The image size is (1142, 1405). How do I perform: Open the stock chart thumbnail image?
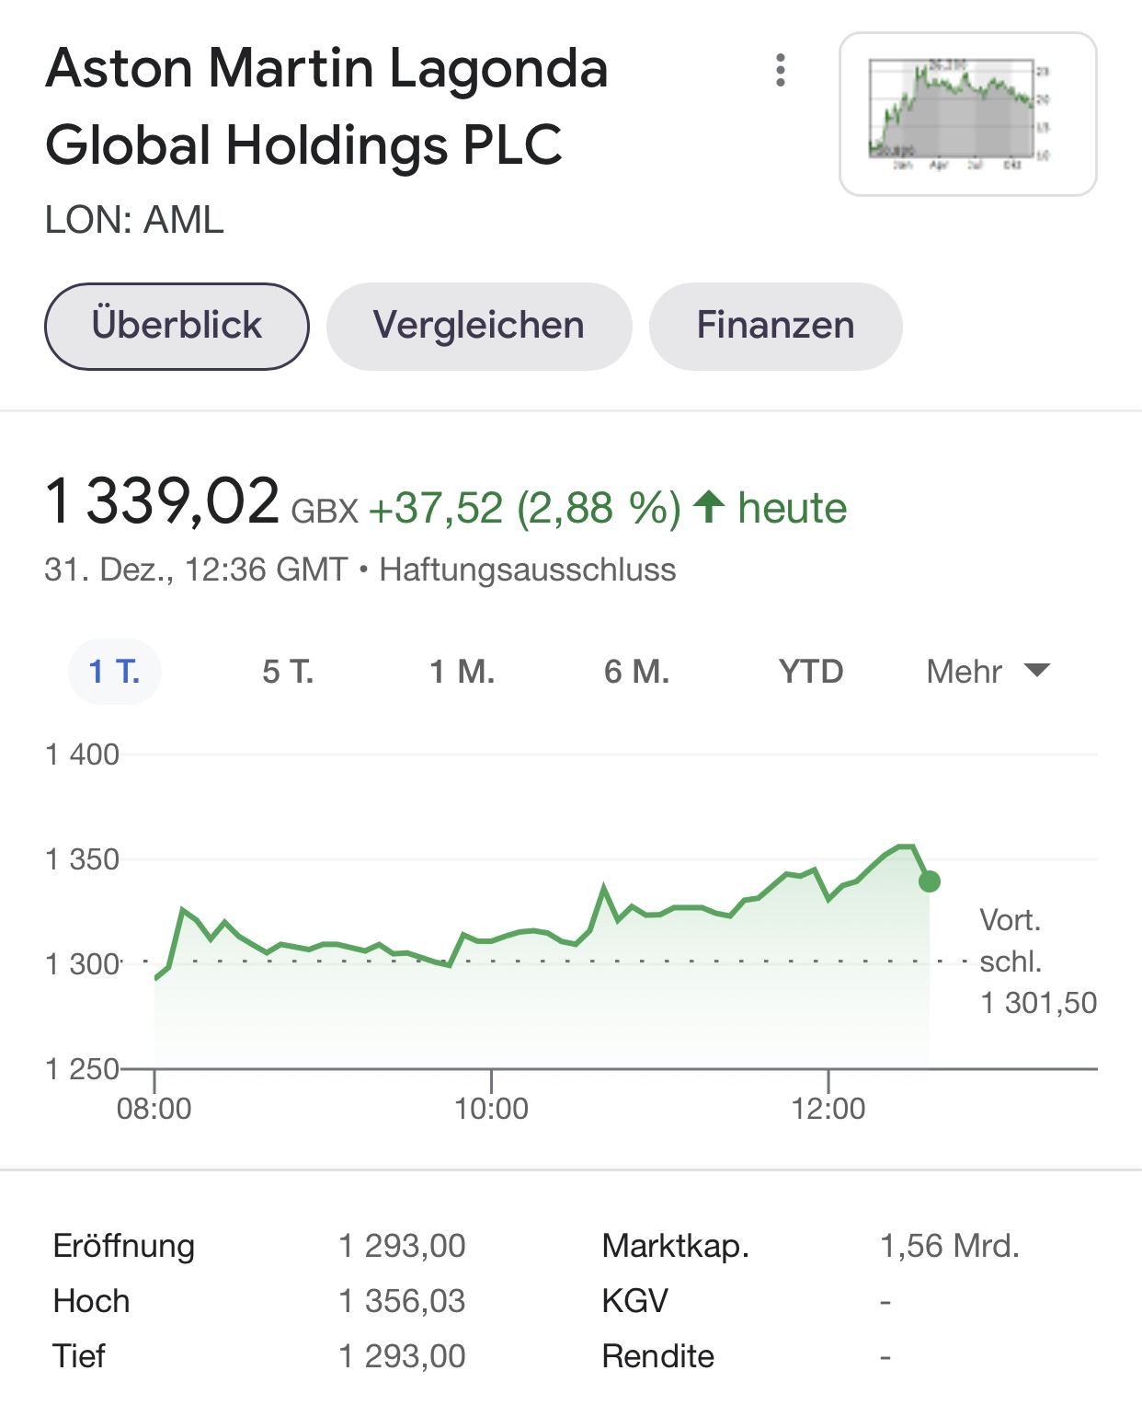pyautogui.click(x=967, y=114)
